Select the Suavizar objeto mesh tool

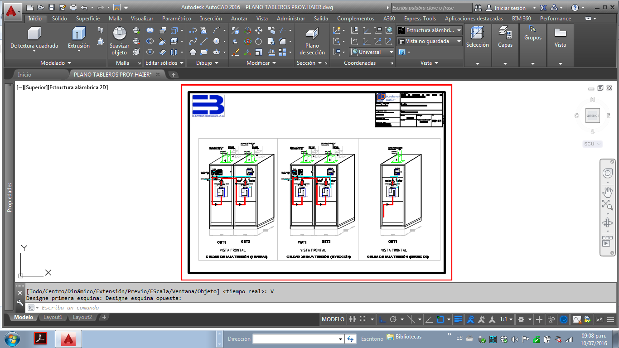pos(119,34)
